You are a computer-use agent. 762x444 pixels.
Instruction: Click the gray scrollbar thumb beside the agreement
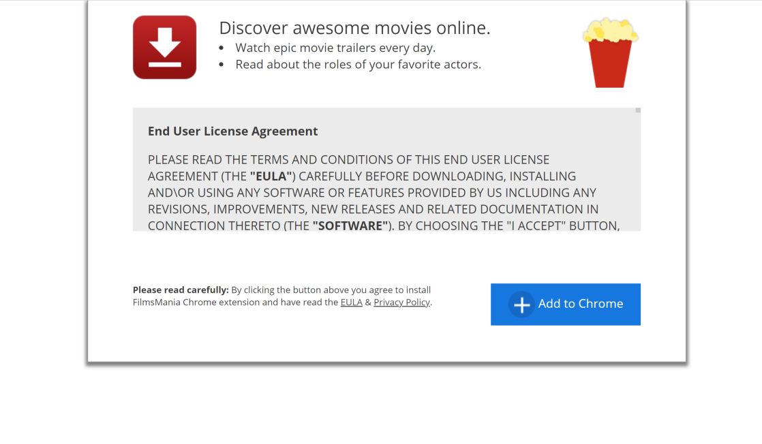point(637,110)
